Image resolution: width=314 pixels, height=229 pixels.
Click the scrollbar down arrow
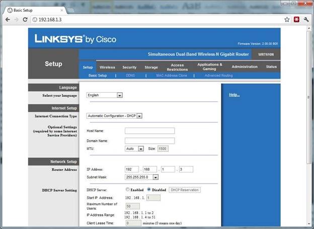(x=308, y=224)
